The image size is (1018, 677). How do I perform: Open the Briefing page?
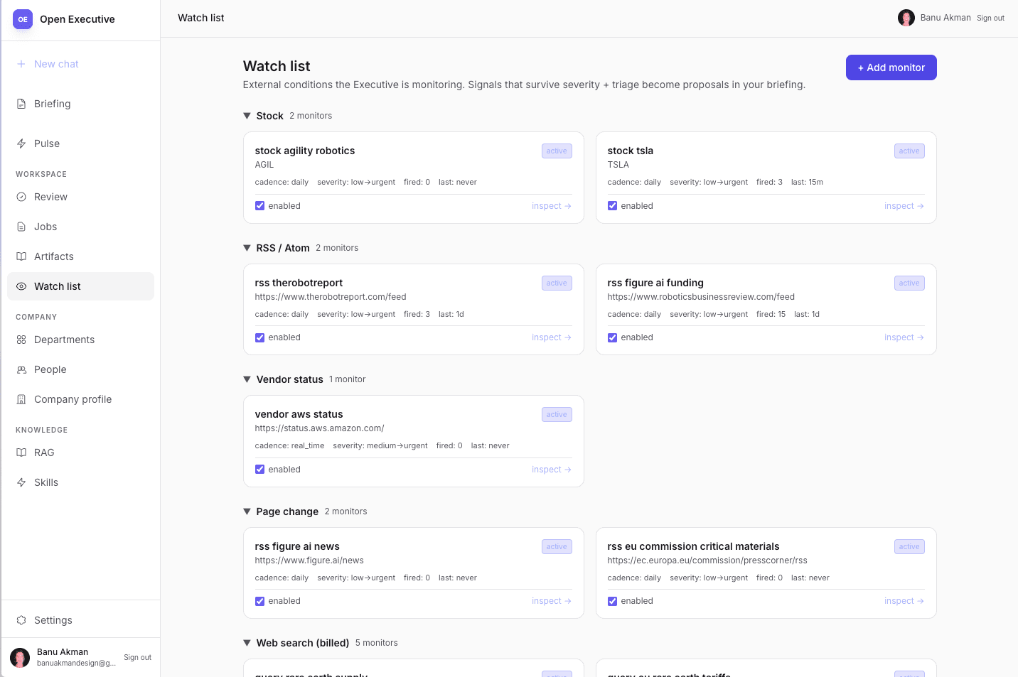coord(80,104)
